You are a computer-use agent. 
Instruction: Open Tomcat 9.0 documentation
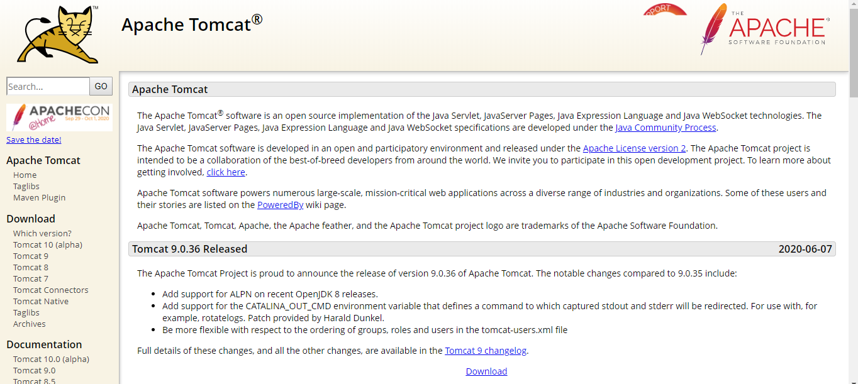pos(34,370)
